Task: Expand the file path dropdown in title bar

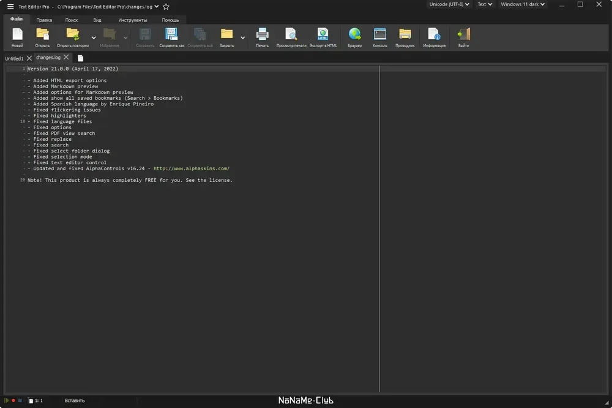Action: point(157,7)
